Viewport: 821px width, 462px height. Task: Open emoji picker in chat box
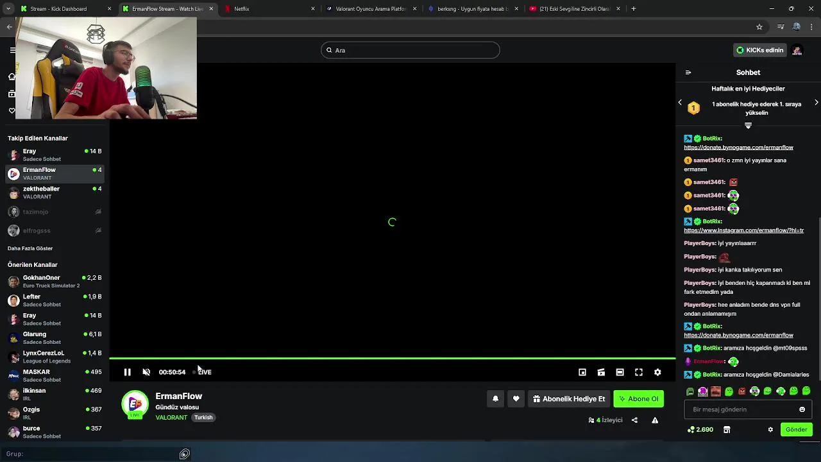click(x=802, y=409)
